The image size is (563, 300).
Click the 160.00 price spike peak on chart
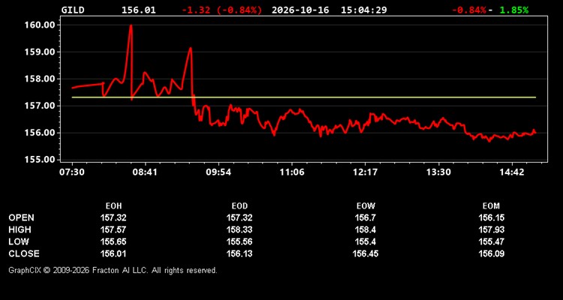(131, 25)
